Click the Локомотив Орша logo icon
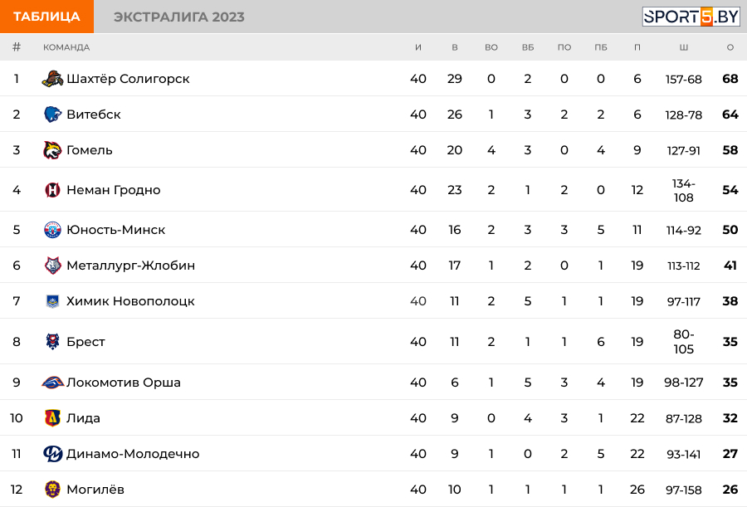Viewport: 747px width, 507px height. (52, 383)
